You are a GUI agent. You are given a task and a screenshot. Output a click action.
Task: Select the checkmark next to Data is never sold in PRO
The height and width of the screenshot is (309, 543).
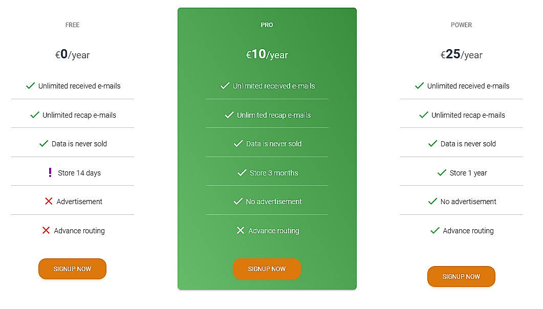point(238,144)
